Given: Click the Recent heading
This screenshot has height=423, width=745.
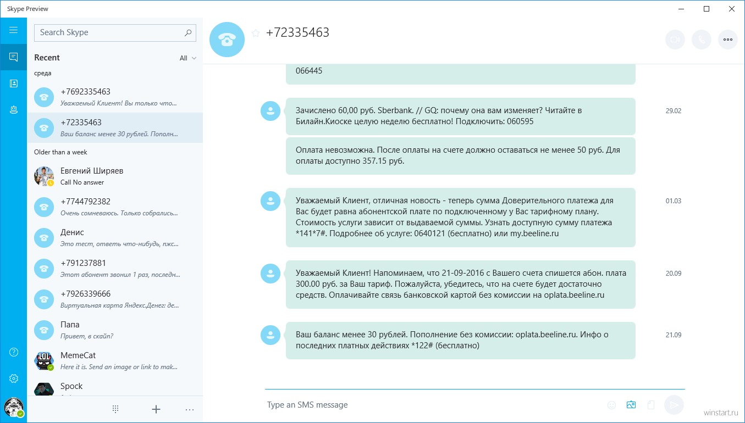Looking at the screenshot, I should 47,58.
